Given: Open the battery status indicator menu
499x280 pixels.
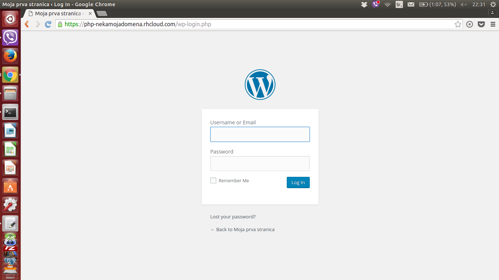Looking at the screenshot, I should (x=438, y=4).
